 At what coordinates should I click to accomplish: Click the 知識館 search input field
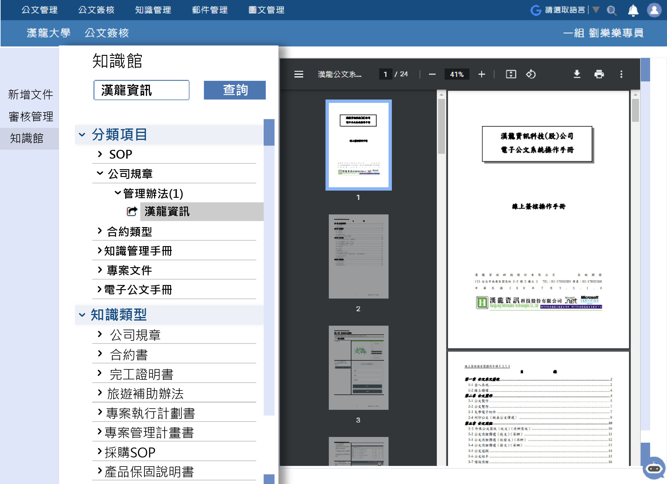[141, 90]
